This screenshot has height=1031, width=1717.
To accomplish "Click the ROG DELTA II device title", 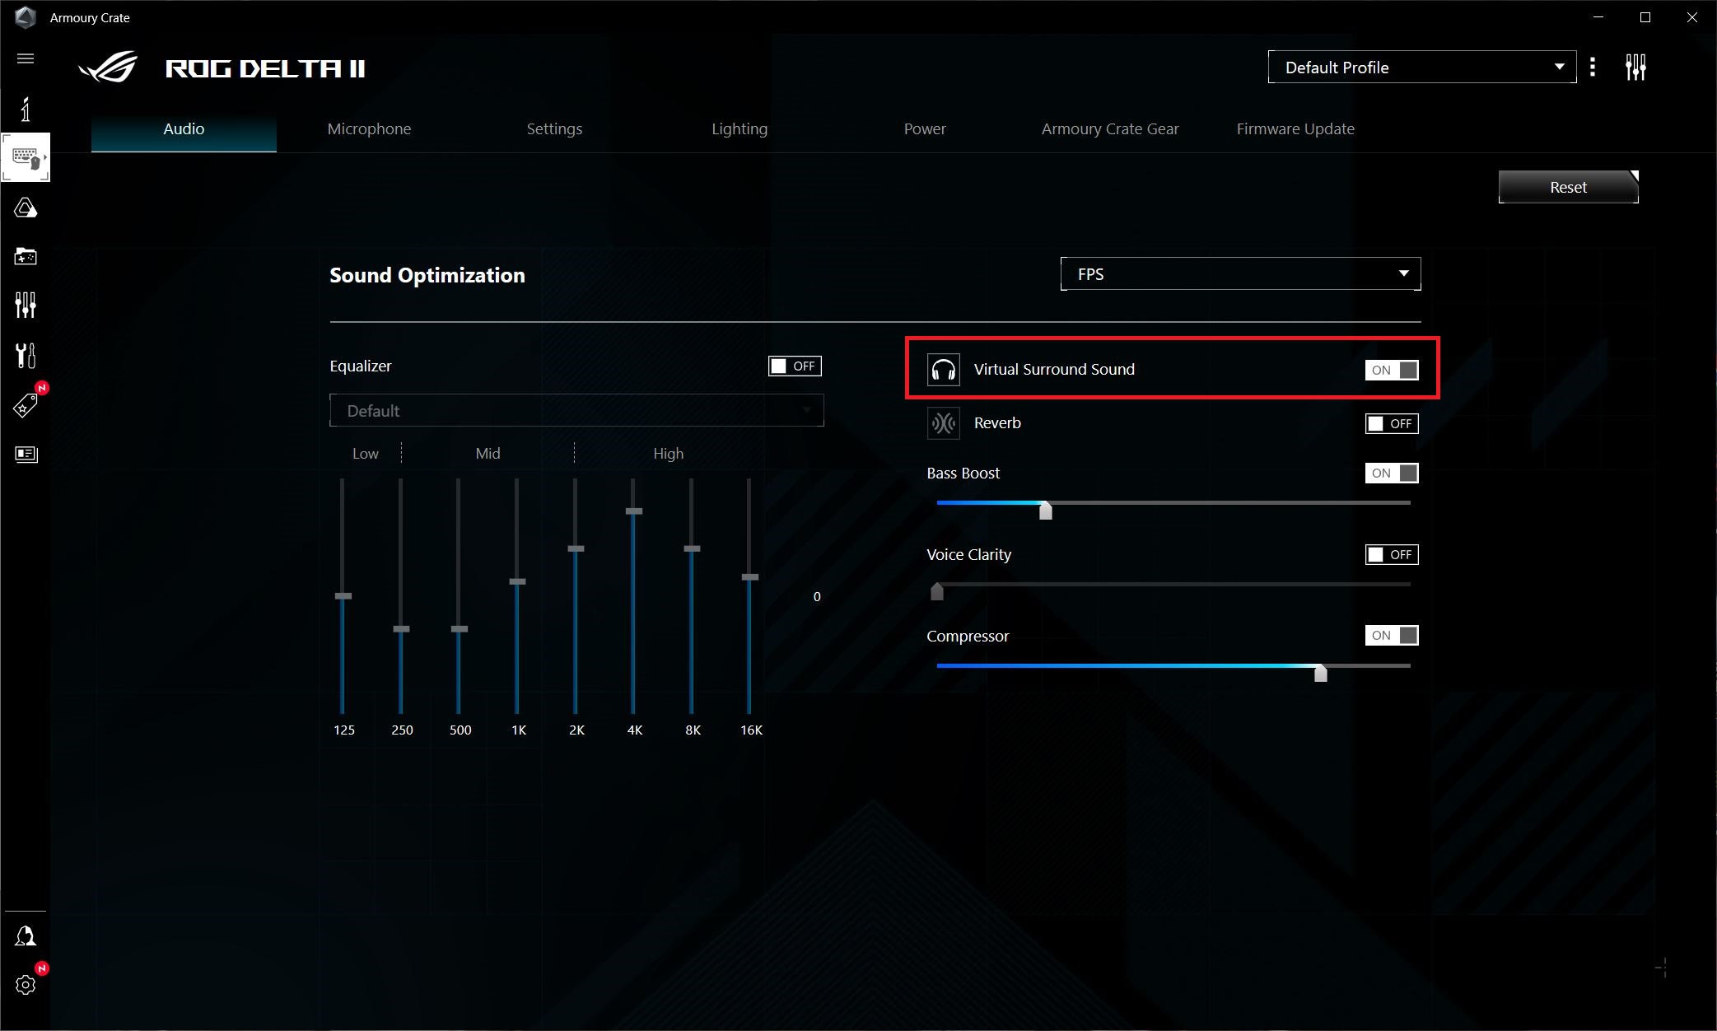I will pyautogui.click(x=265, y=68).
